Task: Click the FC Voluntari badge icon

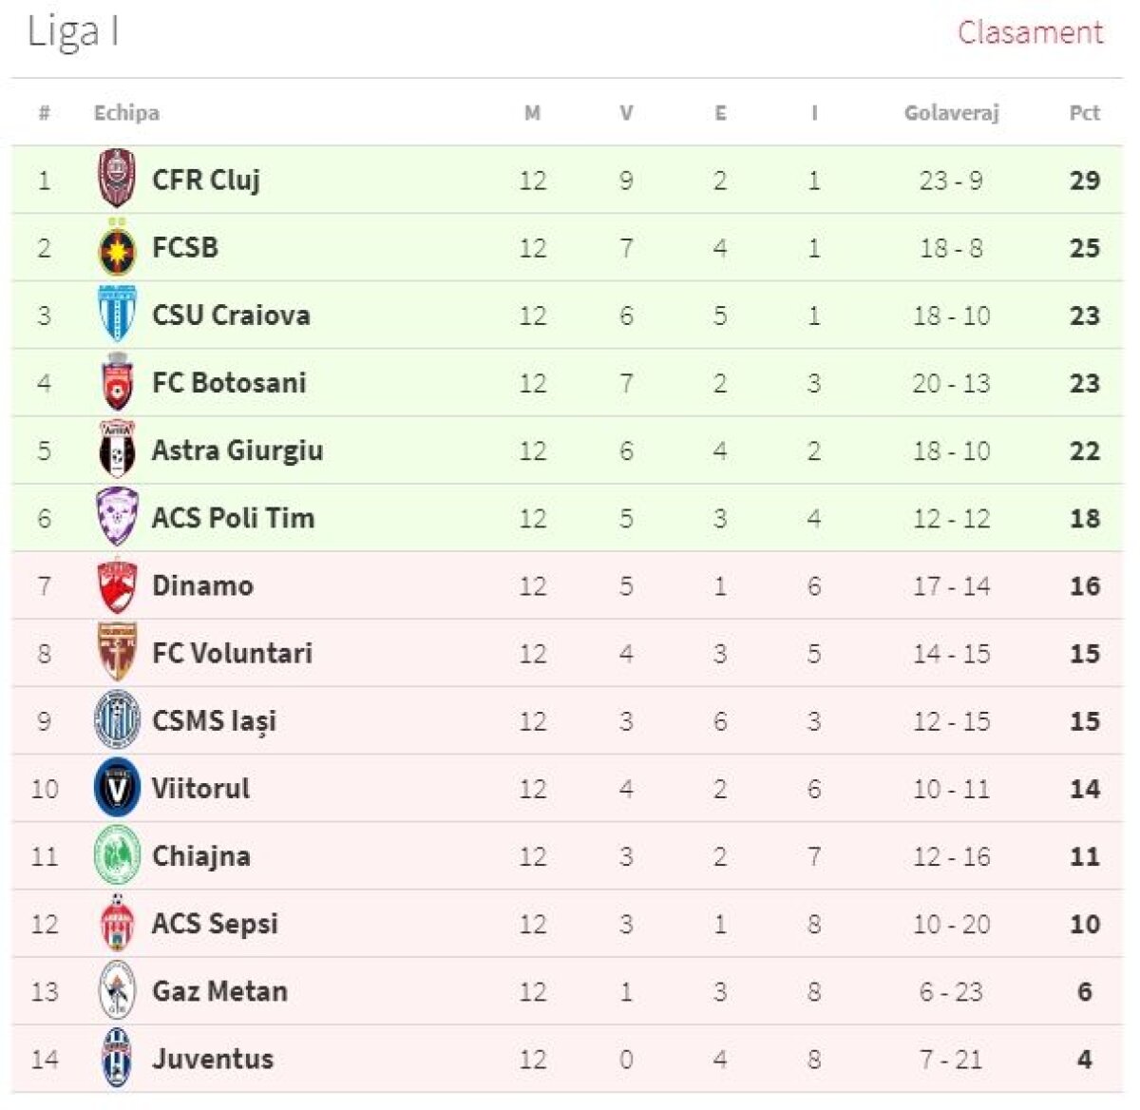Action: [x=117, y=653]
